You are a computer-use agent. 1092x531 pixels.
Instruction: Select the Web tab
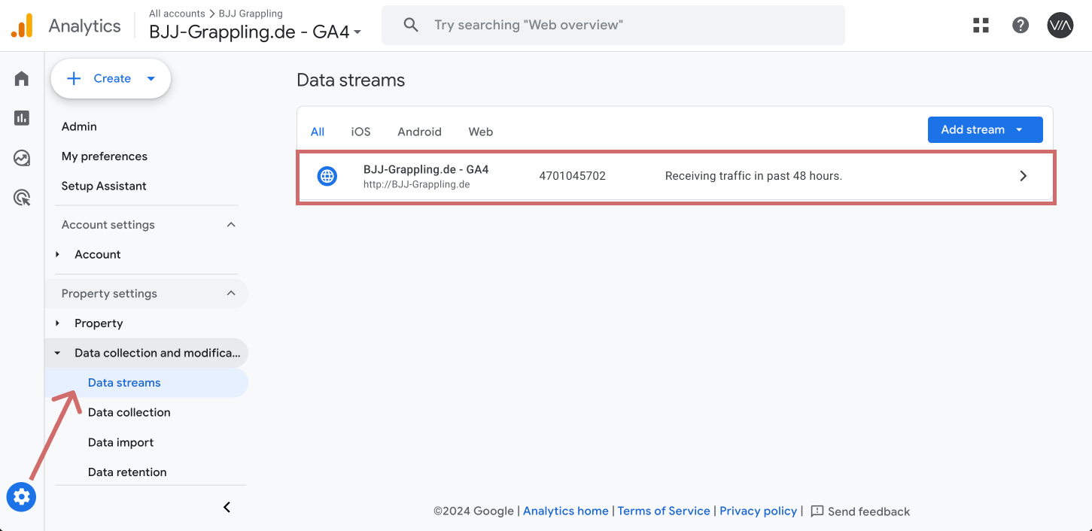[x=481, y=132]
